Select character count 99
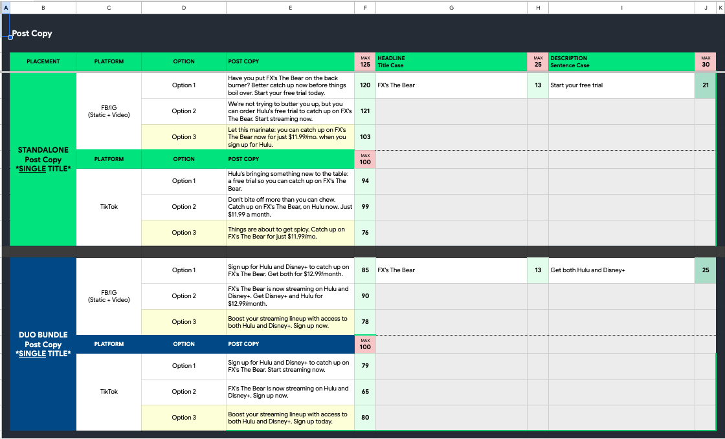725x439 pixels. coord(365,207)
